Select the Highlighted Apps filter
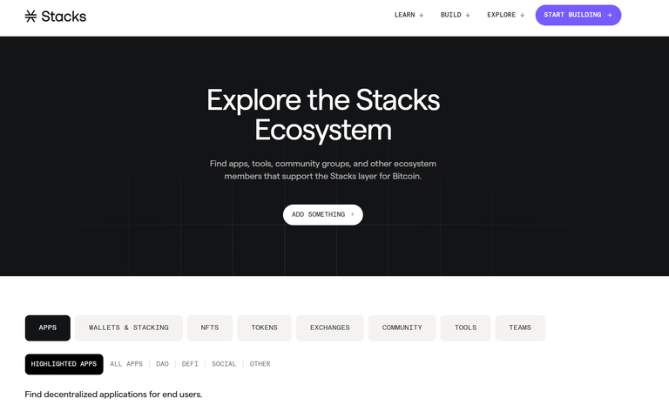Viewport: 669px width, 412px height. tap(64, 364)
